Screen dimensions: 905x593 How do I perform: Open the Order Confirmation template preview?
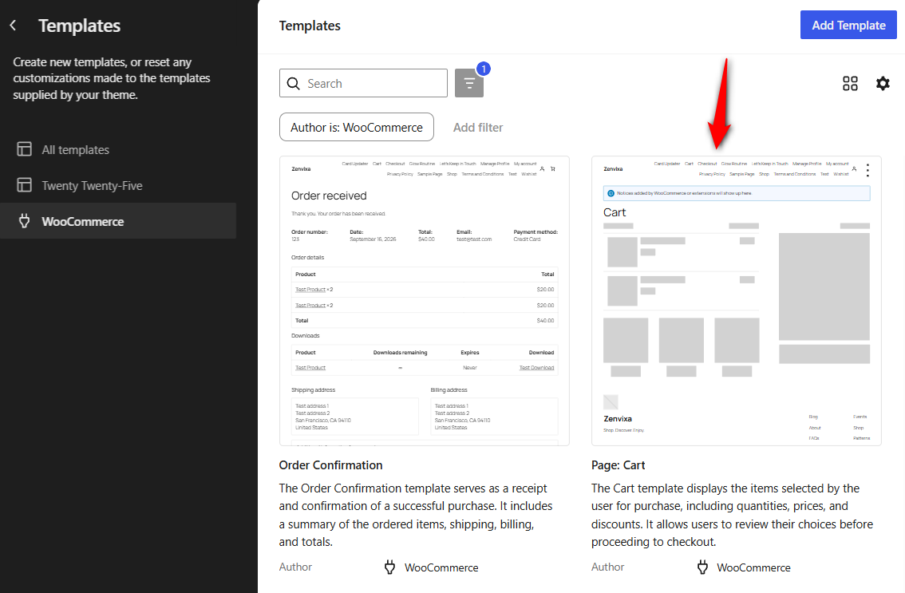(425, 301)
